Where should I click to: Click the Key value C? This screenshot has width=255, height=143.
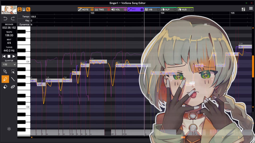pyautogui.click(x=31, y=21)
